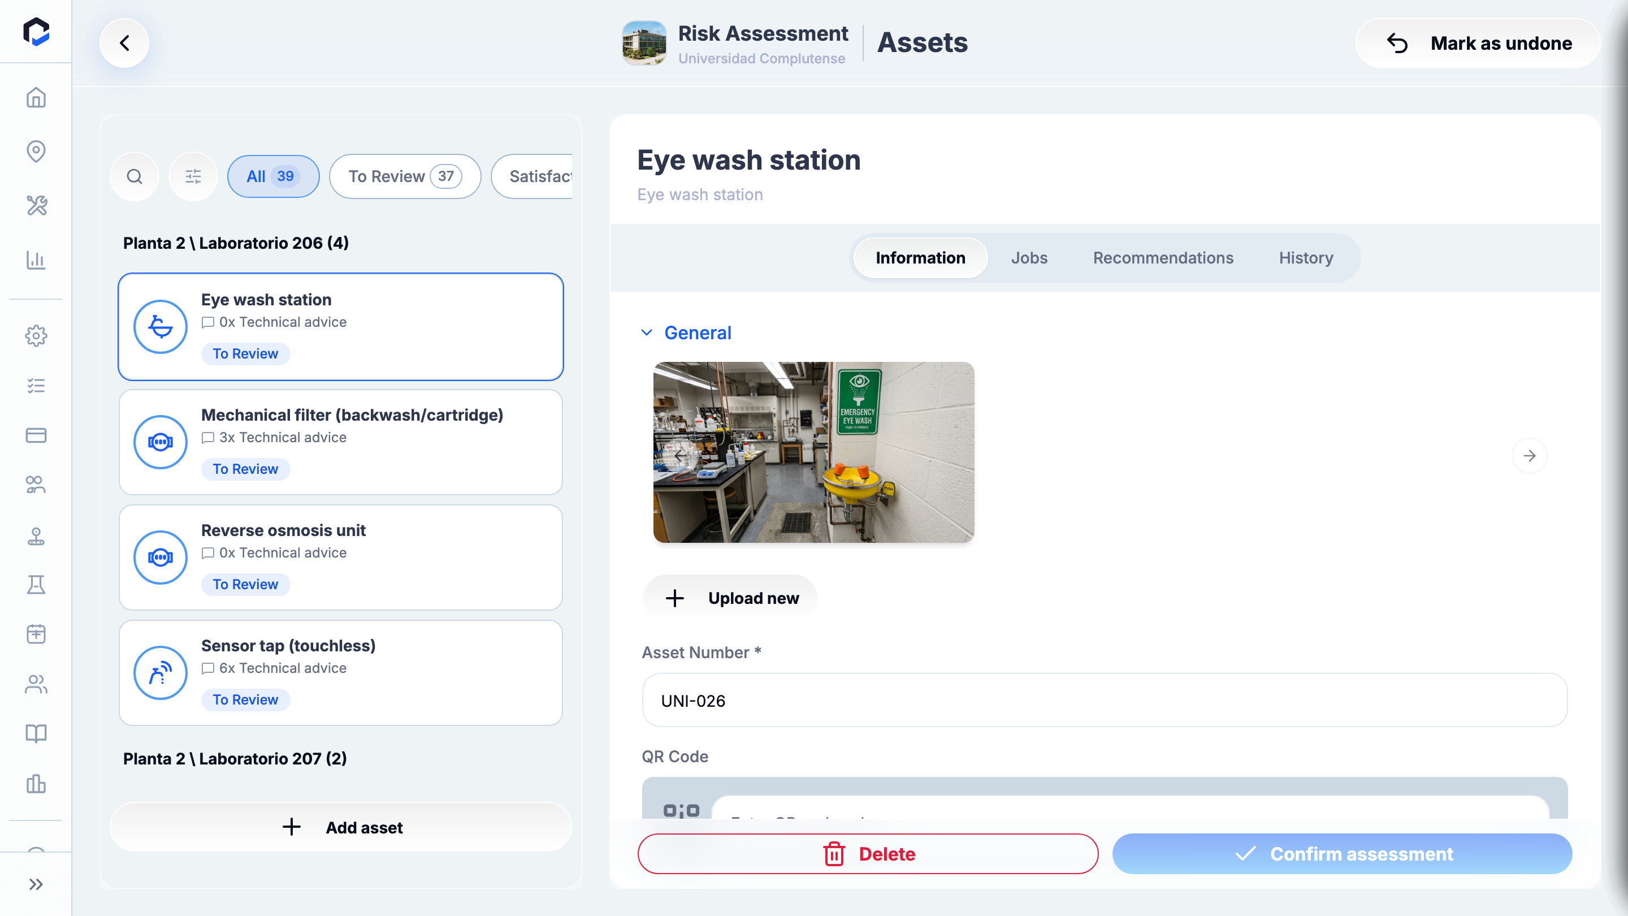Select the Mechanical filter (backwash/cartridge) card
1628x916 pixels.
pyautogui.click(x=341, y=442)
